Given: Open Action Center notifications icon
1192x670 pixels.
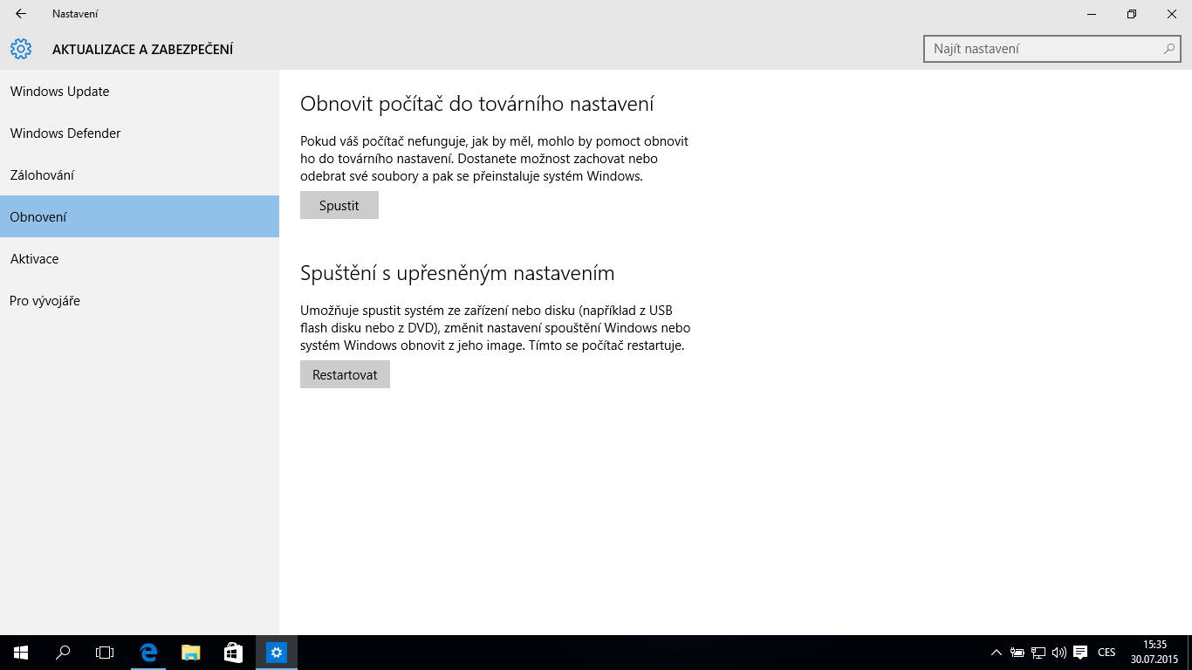Looking at the screenshot, I should (x=1080, y=653).
